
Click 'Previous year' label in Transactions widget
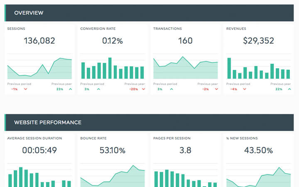(208, 84)
